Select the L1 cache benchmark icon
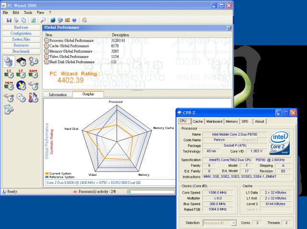 [9, 73]
